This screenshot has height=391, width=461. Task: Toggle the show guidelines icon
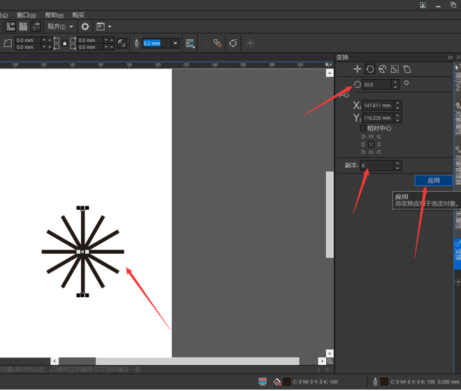point(36,27)
